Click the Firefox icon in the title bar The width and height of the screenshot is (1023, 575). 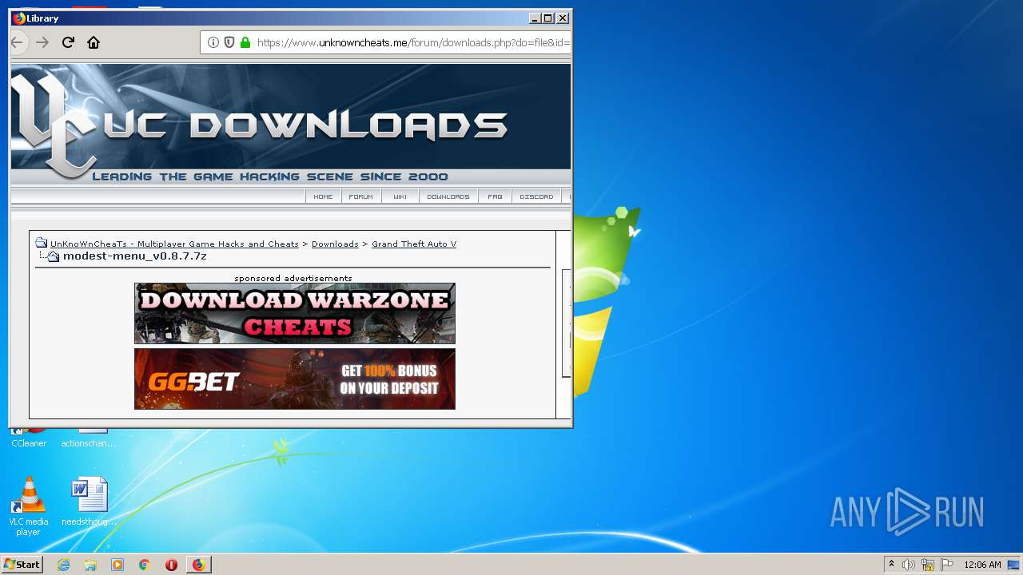point(19,18)
